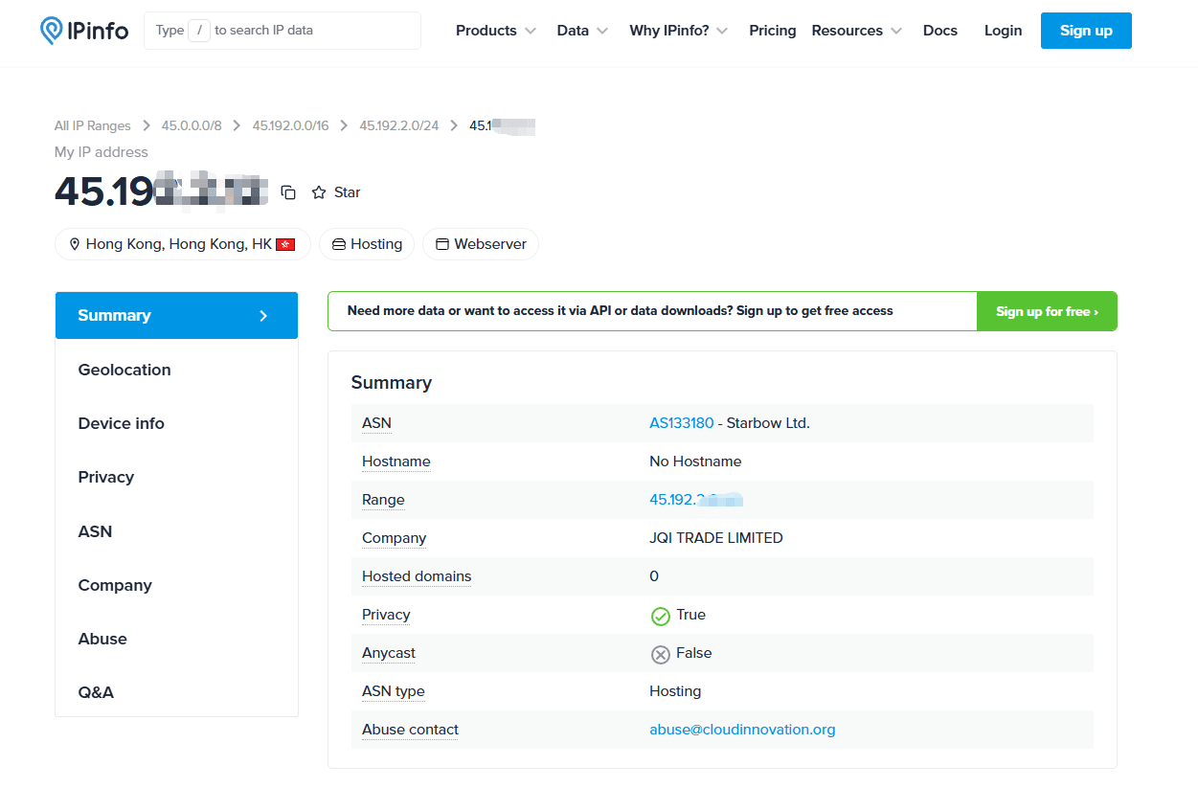Click the Hong Kong flag icon
The height and width of the screenshot is (788, 1198).
point(285,244)
